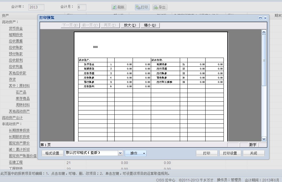Image resolution: width=282 pixels, height=182 pixels.
Task: Click scrollbar up arrow in preview
Action: click(x=264, y=32)
